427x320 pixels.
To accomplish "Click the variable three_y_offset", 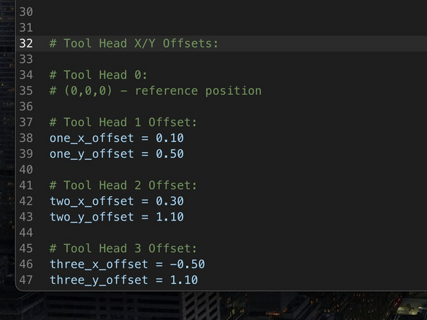I will pos(99,280).
